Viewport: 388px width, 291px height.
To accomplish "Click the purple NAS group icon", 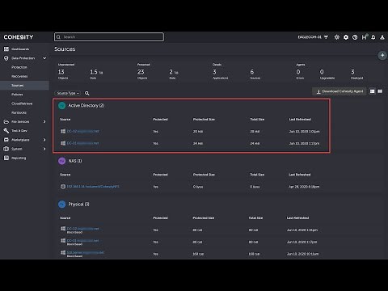I will pyautogui.click(x=62, y=161).
